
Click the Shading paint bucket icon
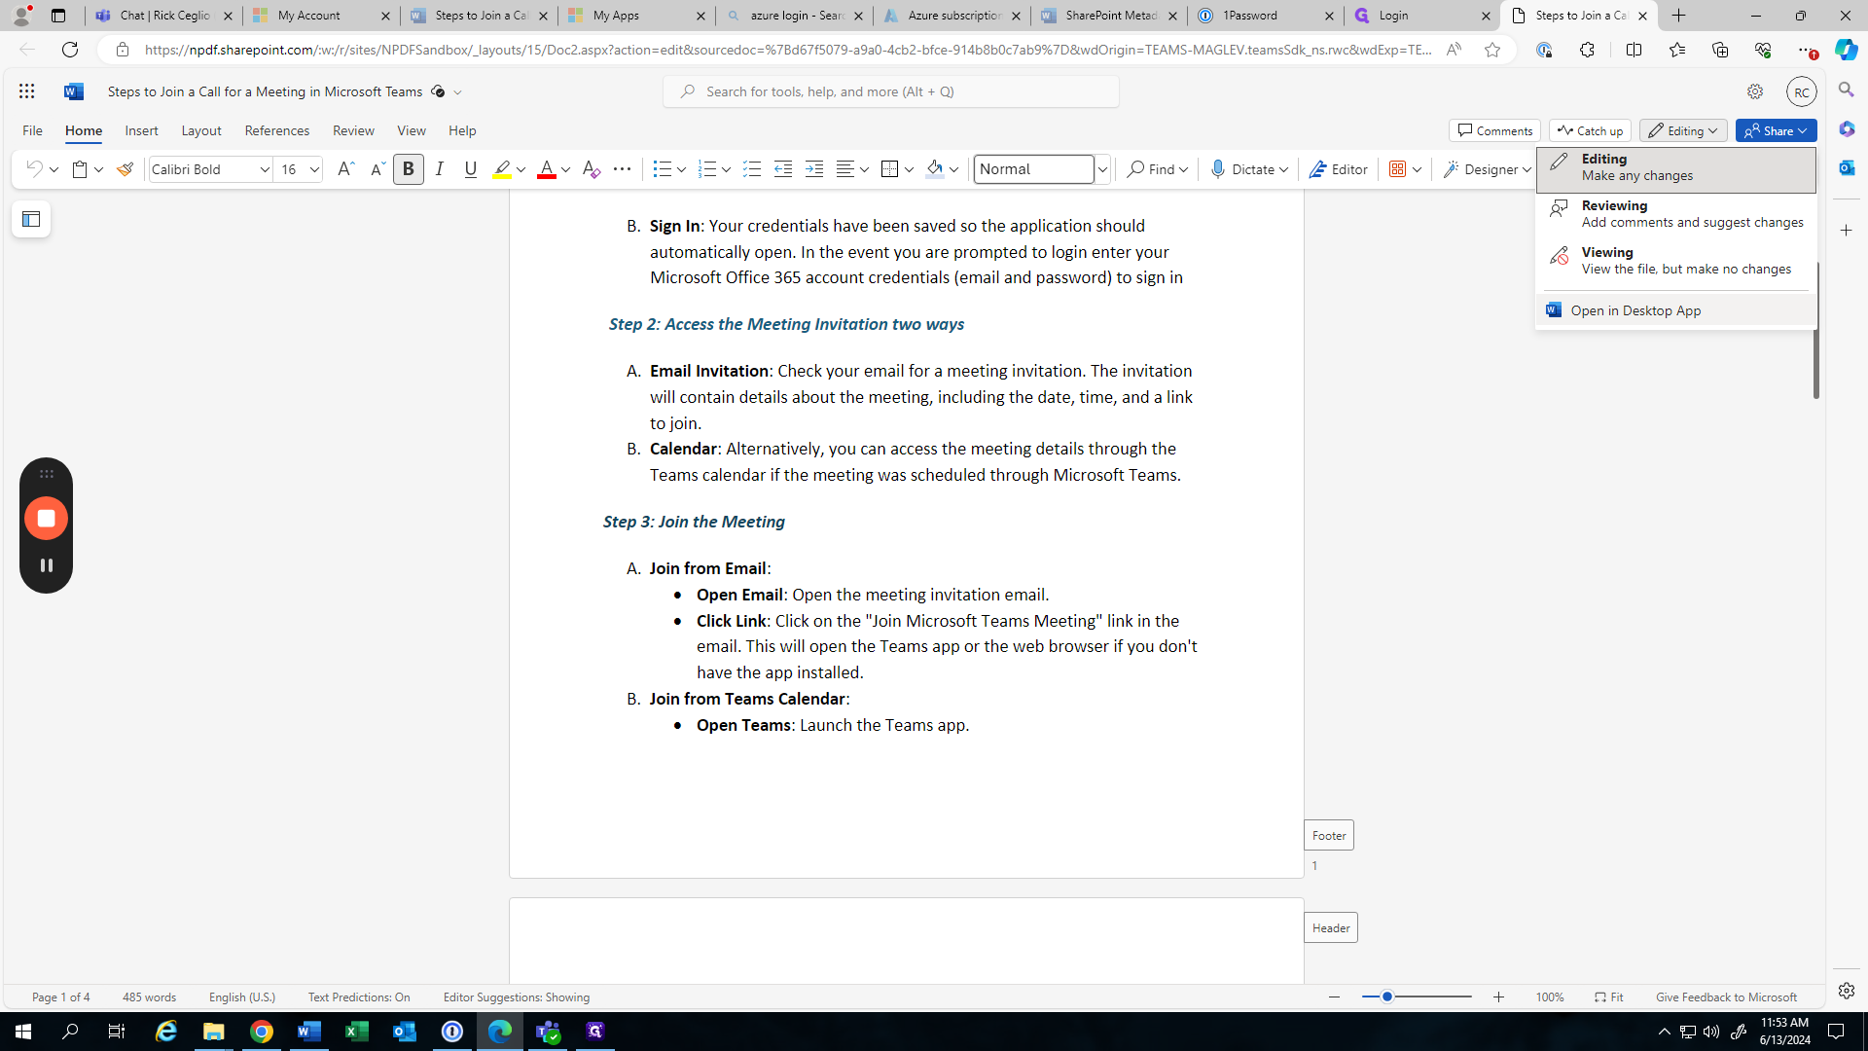[x=935, y=169]
